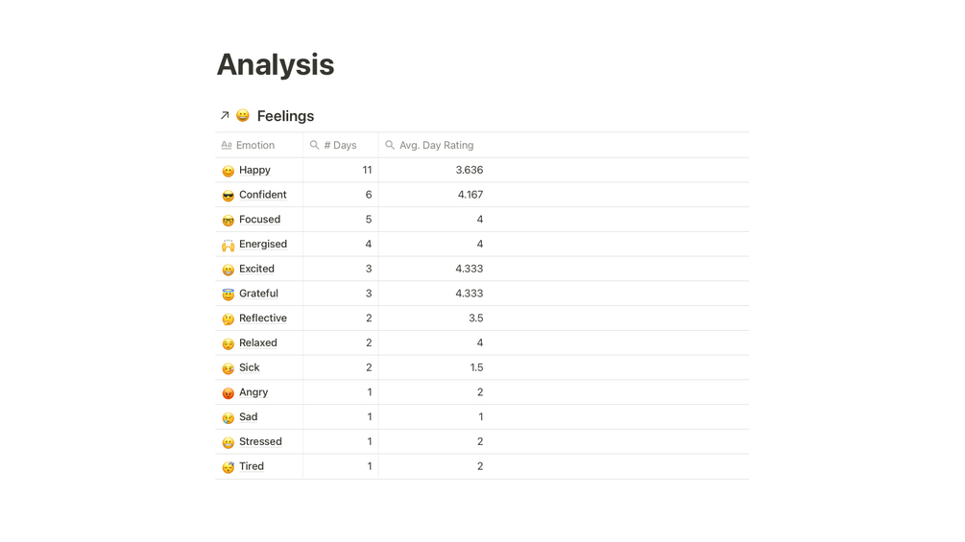Click the Happy row emoji icon
This screenshot has height=542, width=965.
coord(228,171)
